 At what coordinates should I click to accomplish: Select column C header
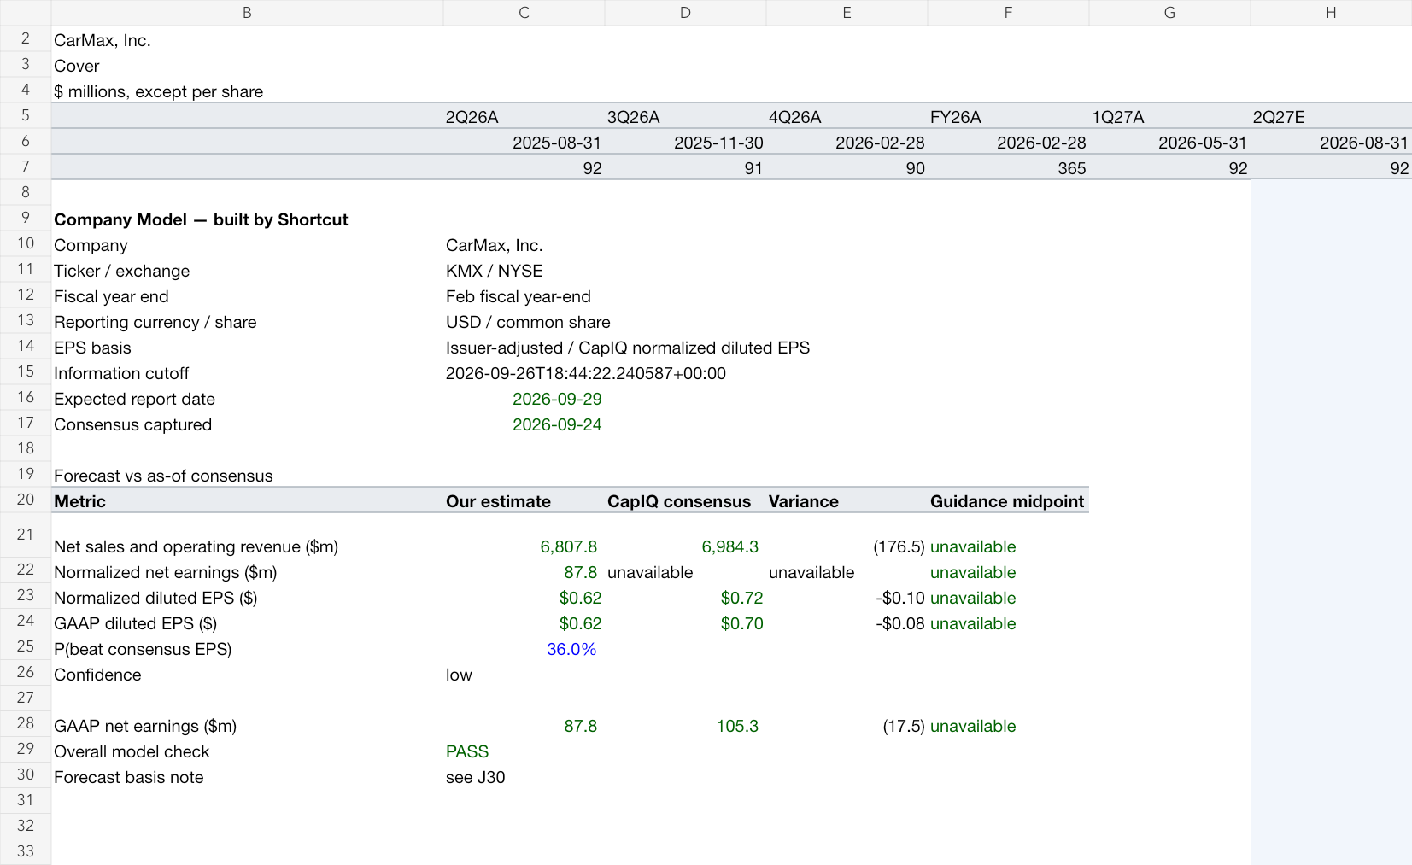[524, 13]
